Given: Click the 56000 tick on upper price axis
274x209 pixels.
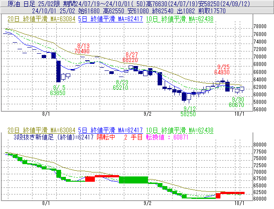Looking at the screenshot, I should click(260, 110).
